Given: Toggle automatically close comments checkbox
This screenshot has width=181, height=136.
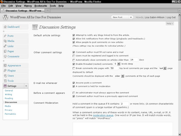Looking at the screenshot, I should [x=74, y=60].
